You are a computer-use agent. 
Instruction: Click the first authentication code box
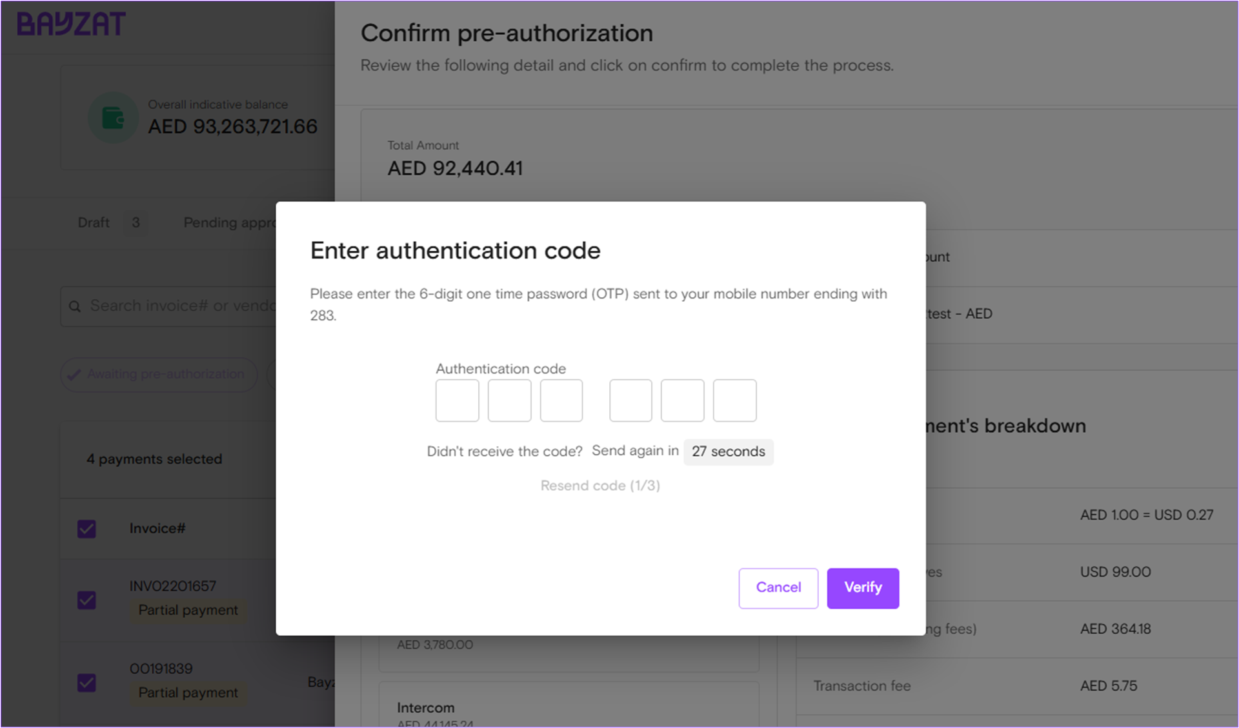(457, 400)
